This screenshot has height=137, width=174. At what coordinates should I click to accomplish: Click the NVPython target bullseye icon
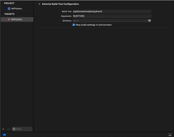pyautogui.click(x=9, y=20)
